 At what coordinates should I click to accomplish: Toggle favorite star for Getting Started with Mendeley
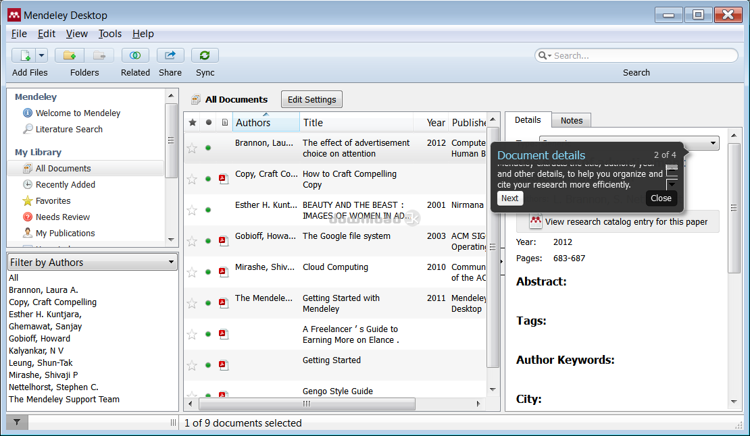[x=192, y=303]
